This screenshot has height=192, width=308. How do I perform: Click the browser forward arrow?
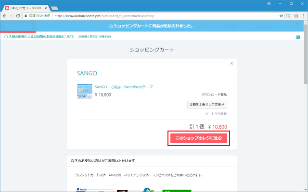(x=11, y=16)
